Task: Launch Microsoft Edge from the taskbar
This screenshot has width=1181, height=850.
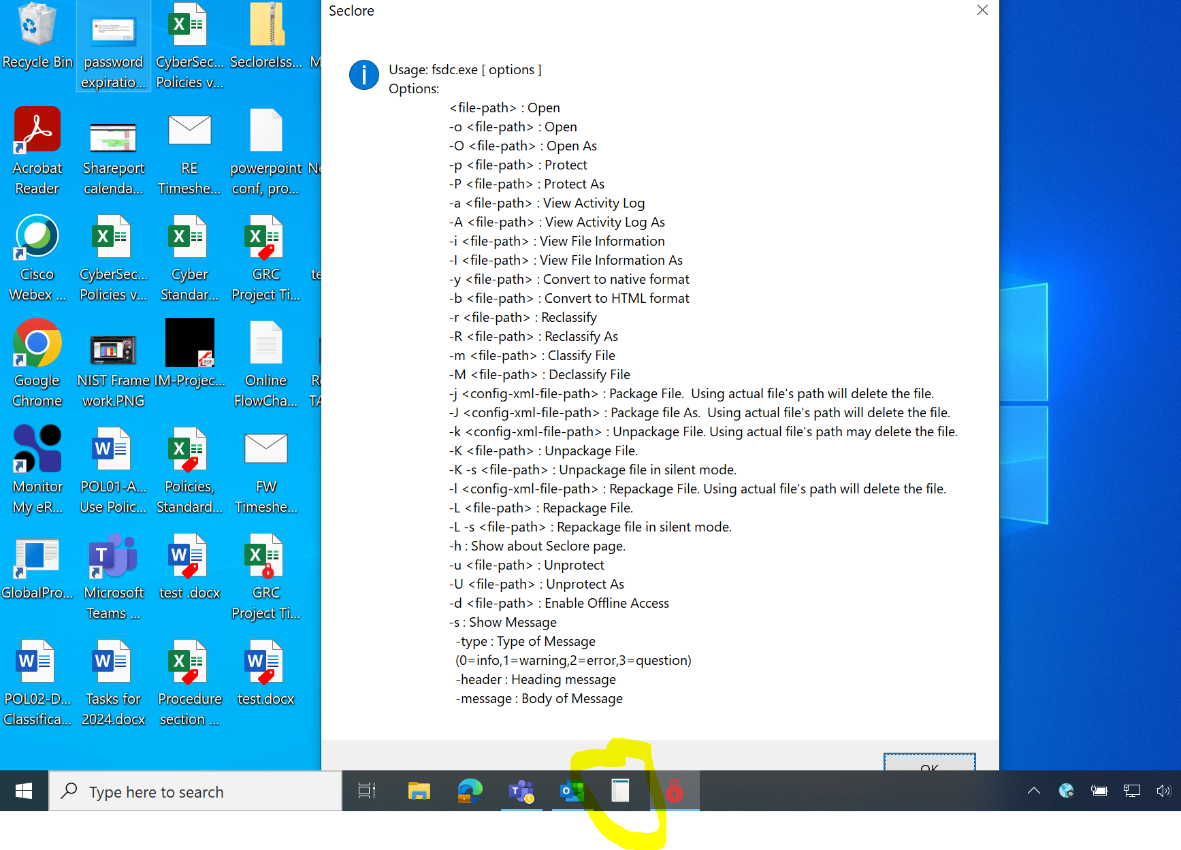Action: tap(470, 791)
